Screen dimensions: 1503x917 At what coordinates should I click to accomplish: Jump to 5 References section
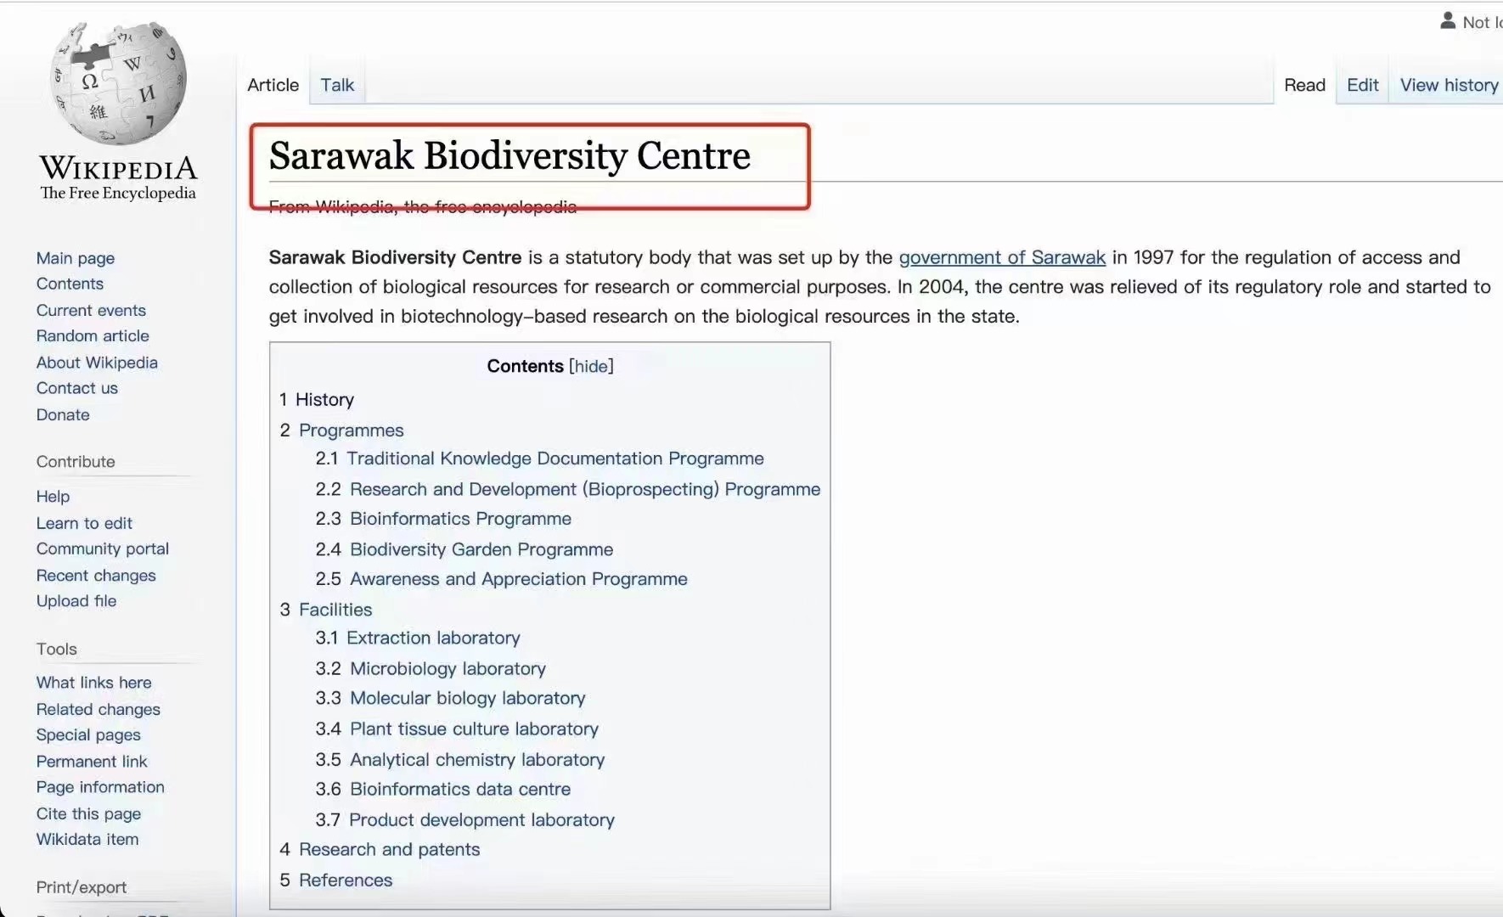click(336, 880)
